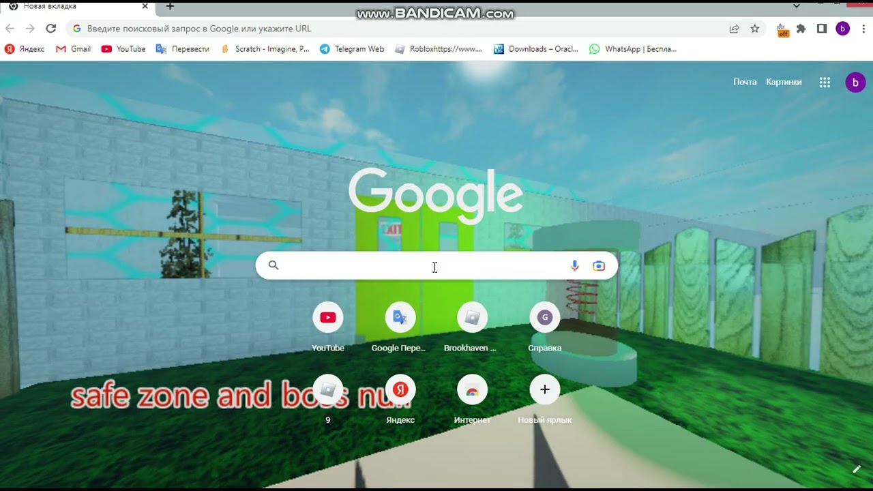This screenshot has width=873, height=491.
Task: Close the Новая вкладка tab
Action: click(145, 6)
